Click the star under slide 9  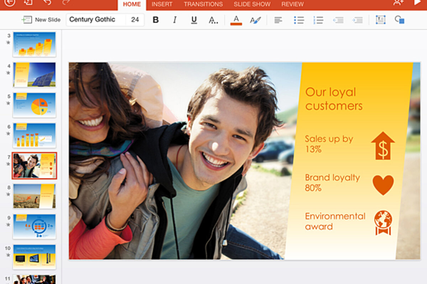(x=8, y=225)
